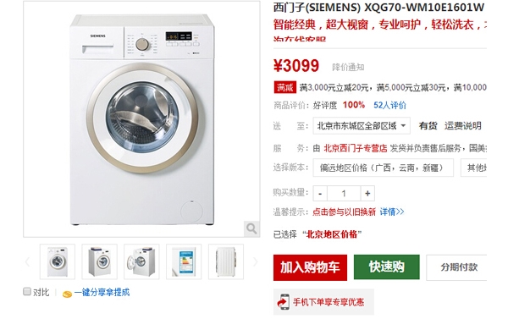Viewport: 508px width, 319px height.
Task: Click the gold coin share icon
Action: click(67, 294)
